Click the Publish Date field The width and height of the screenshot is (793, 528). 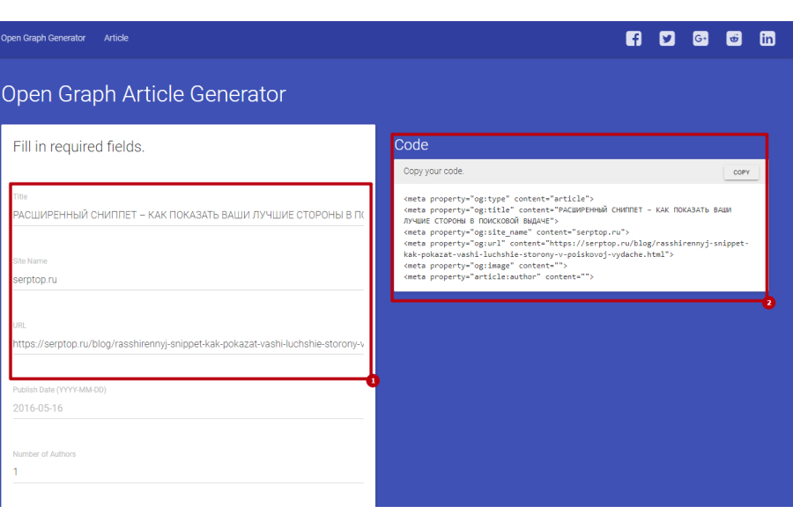(x=187, y=408)
